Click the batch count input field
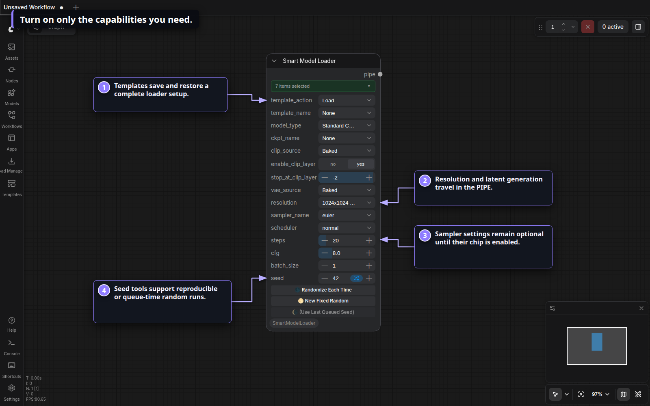 tap(552, 27)
